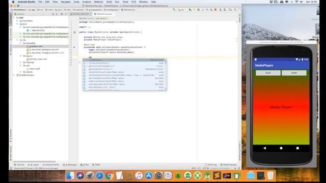Screen dimensions: 326x183
Task: Open the Terminal tool window
Action: pyautogui.click(x=19, y=165)
